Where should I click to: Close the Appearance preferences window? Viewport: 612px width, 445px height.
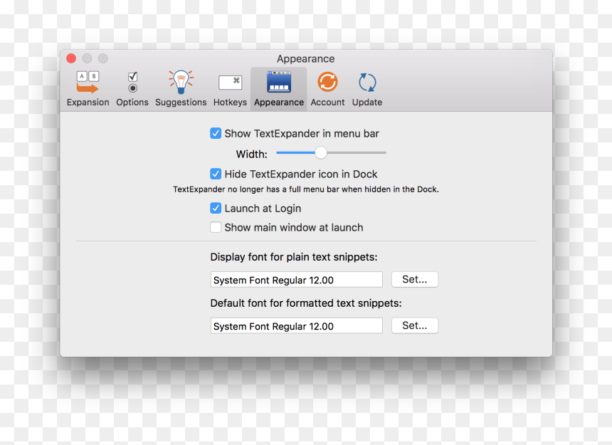click(71, 58)
